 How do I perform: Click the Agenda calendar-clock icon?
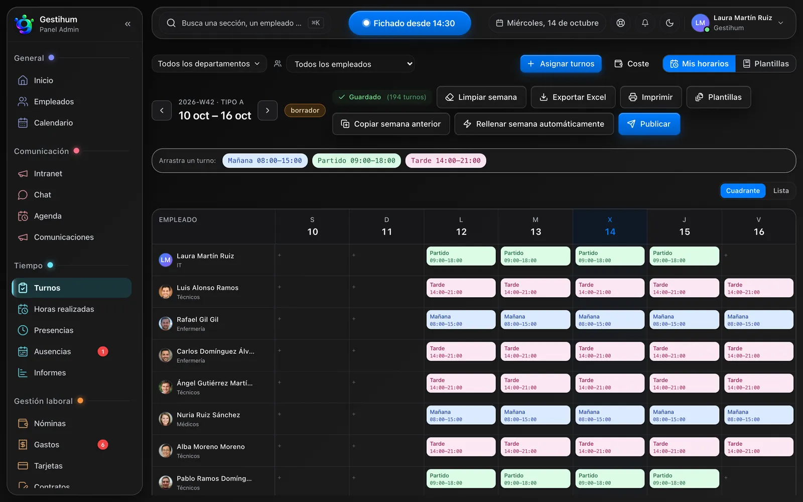coord(23,216)
